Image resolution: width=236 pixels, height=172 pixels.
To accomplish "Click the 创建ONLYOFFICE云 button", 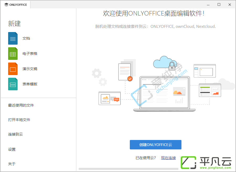I will point(155,145).
